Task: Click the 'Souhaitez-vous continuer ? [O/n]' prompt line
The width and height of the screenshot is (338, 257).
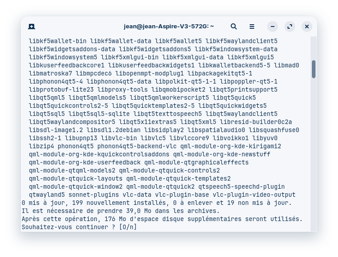Action: point(79,227)
